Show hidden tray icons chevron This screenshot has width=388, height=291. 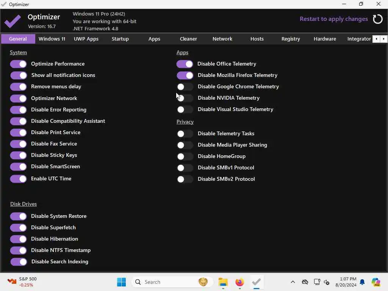[293, 282]
